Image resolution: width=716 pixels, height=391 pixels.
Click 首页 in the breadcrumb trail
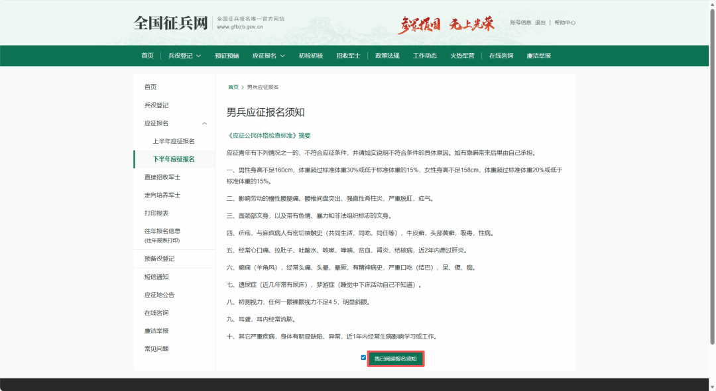[233, 87]
